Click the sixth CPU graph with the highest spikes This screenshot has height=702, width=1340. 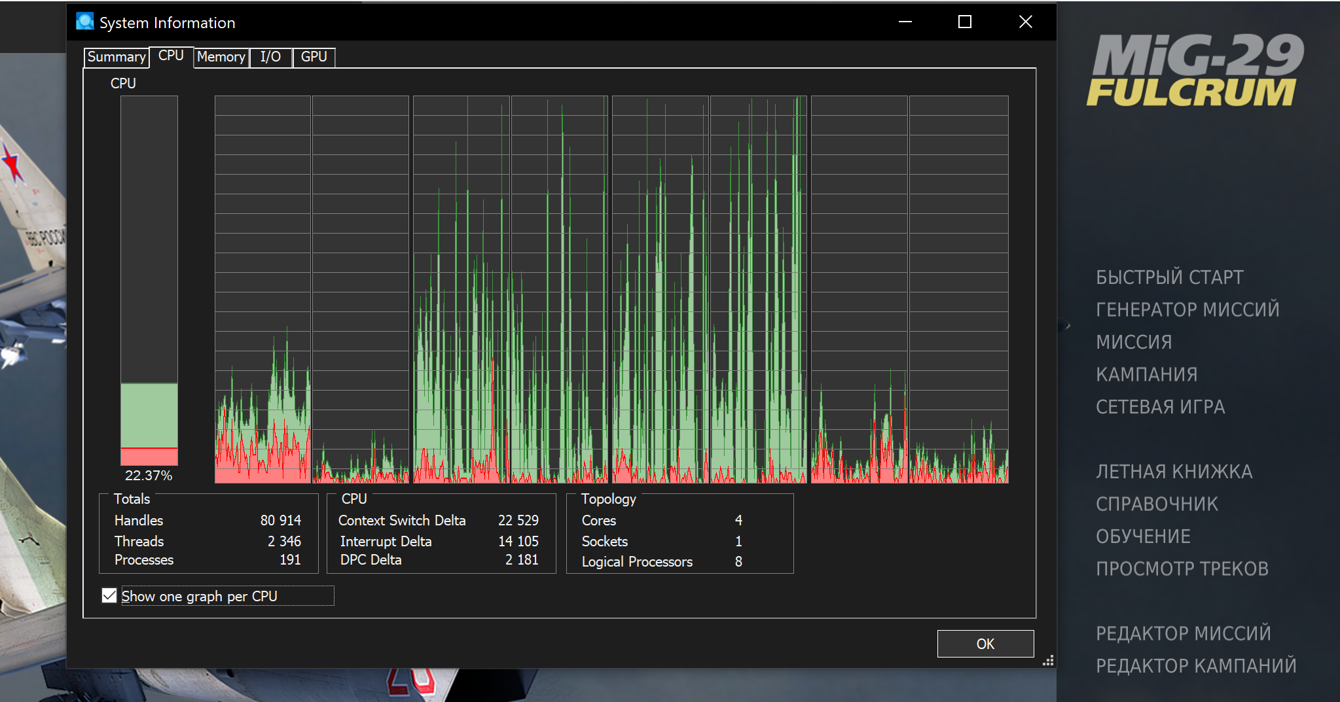pyautogui.click(x=759, y=289)
